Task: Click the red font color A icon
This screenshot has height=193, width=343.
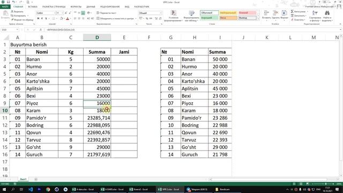Action: point(68,19)
